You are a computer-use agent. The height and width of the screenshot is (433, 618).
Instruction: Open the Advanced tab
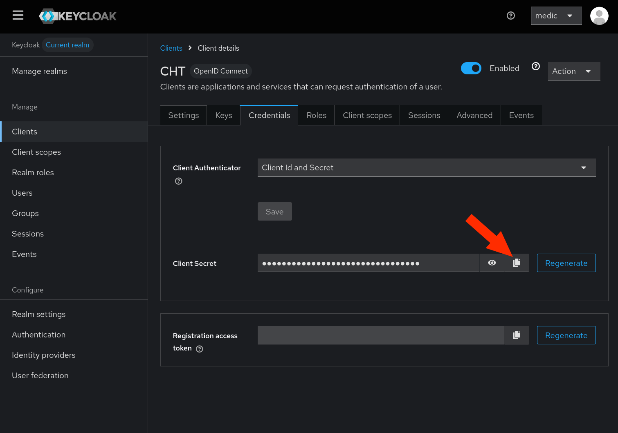coord(474,115)
